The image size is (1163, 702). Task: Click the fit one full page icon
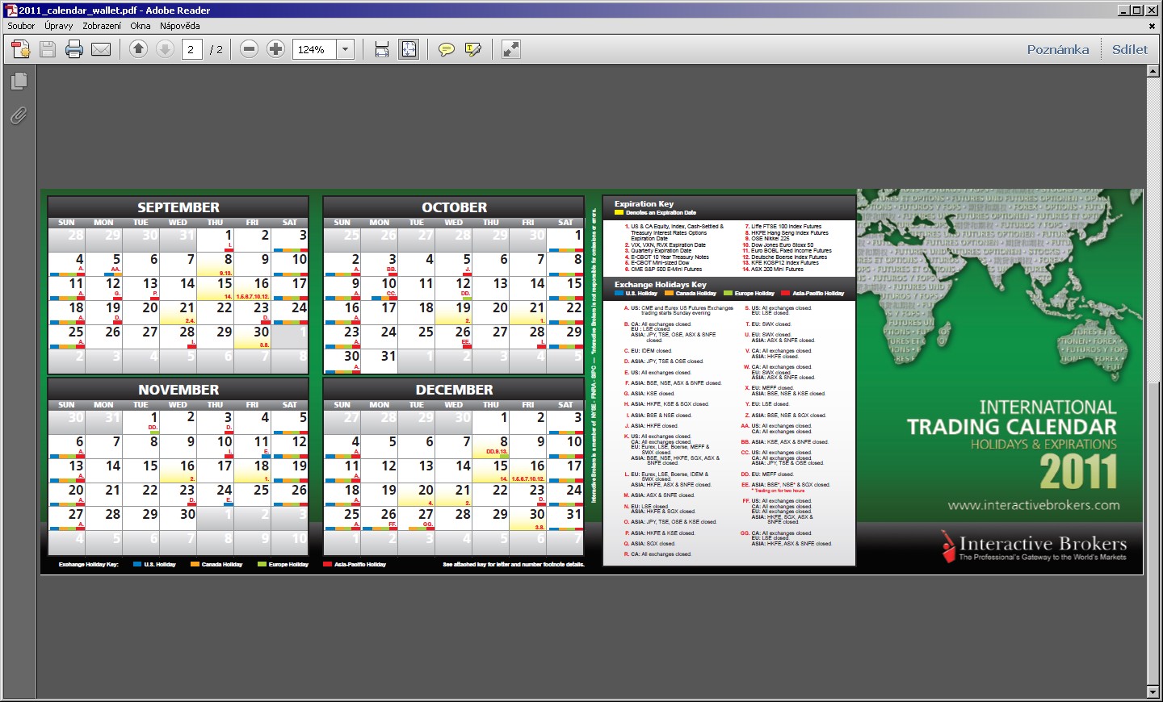pyautogui.click(x=409, y=49)
